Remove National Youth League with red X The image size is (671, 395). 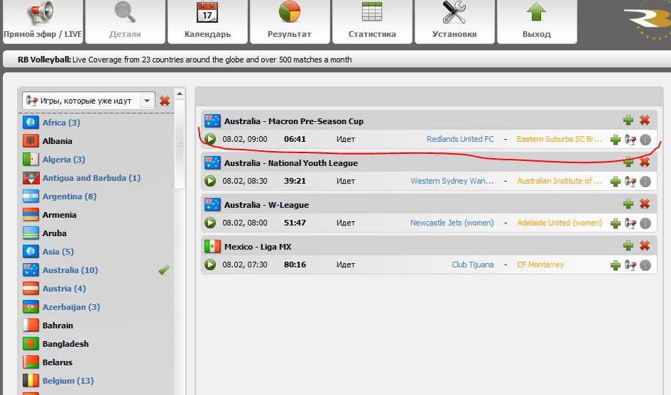[x=645, y=162]
